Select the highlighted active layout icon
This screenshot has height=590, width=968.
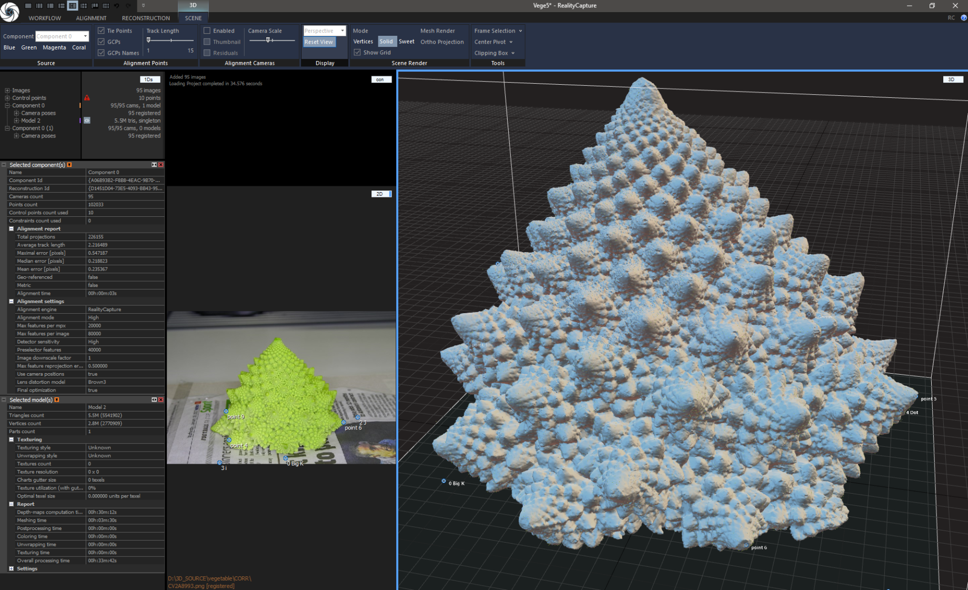pyautogui.click(x=72, y=6)
